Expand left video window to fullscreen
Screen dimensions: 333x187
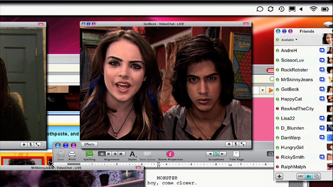(x=37, y=144)
